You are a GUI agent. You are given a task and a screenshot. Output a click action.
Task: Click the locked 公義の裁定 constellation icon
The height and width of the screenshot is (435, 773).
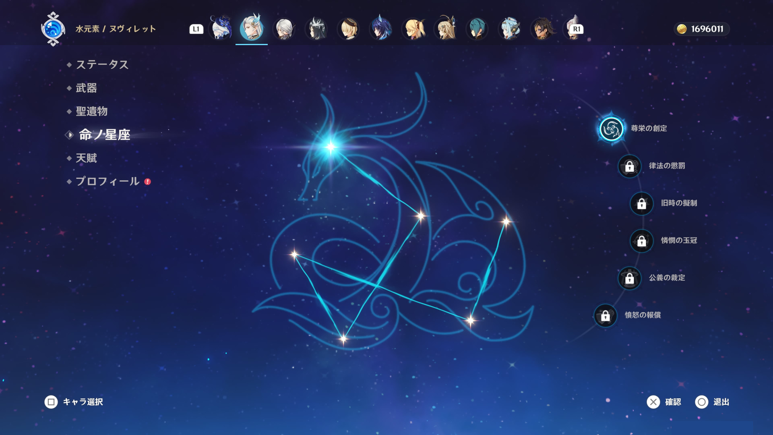click(x=629, y=278)
